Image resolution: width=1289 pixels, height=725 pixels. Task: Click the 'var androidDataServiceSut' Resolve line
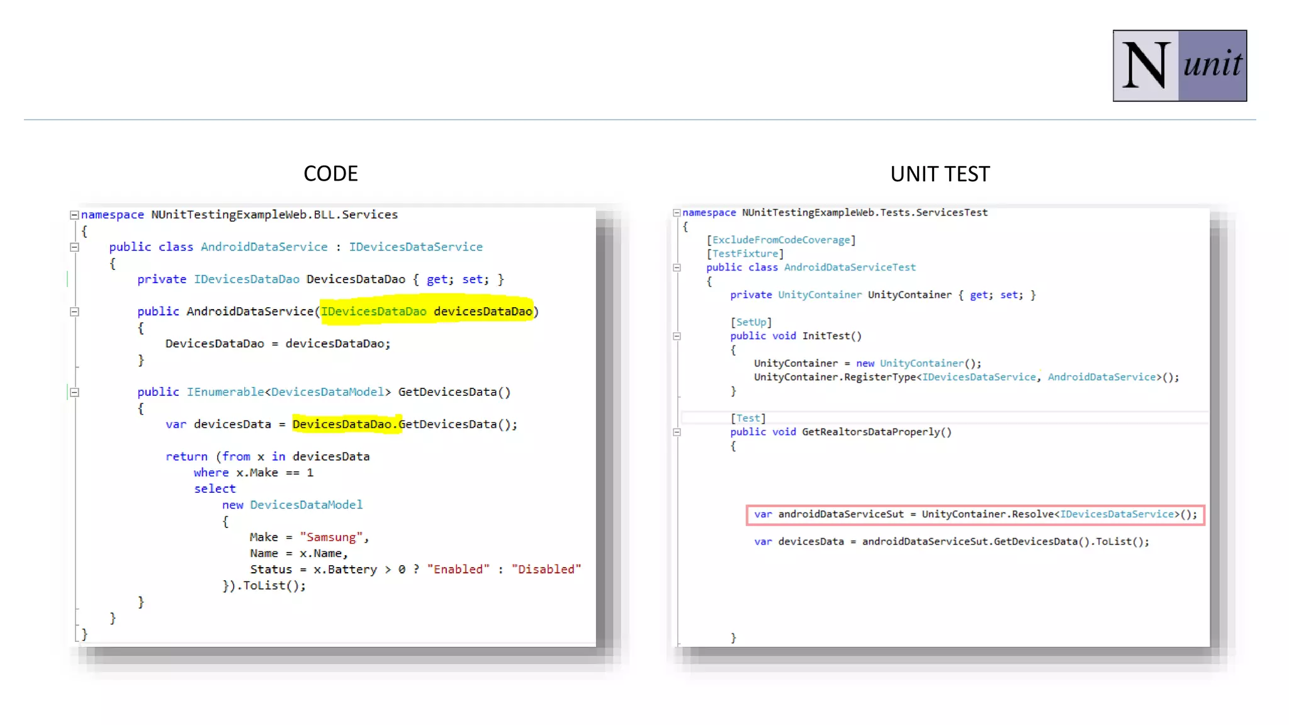pyautogui.click(x=976, y=514)
